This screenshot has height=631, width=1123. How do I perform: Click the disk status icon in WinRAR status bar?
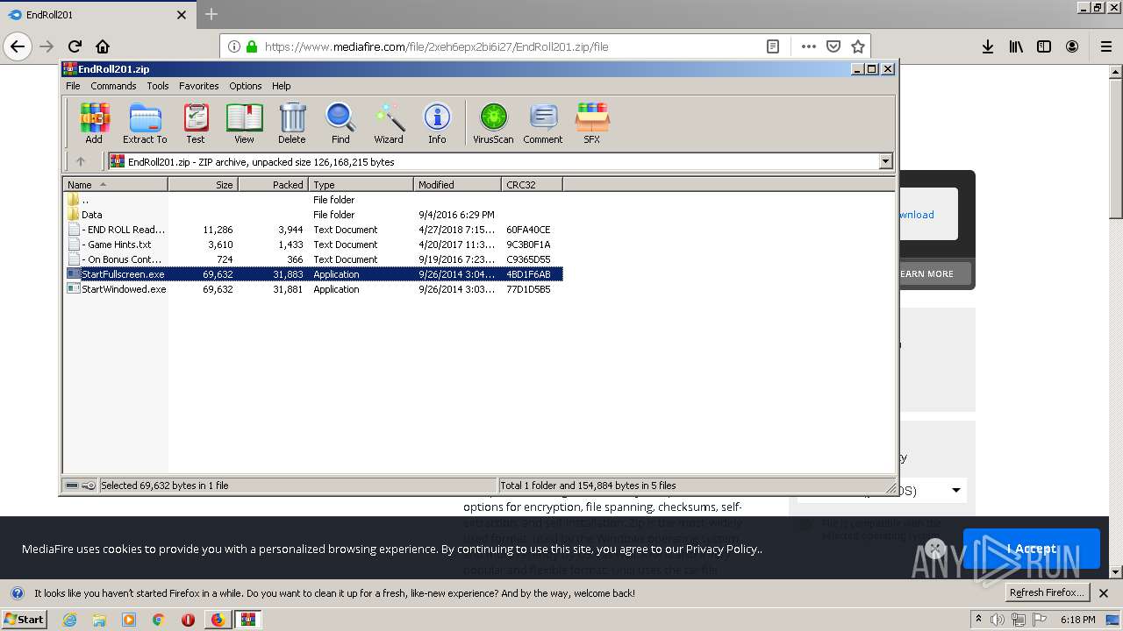pyautogui.click(x=73, y=485)
